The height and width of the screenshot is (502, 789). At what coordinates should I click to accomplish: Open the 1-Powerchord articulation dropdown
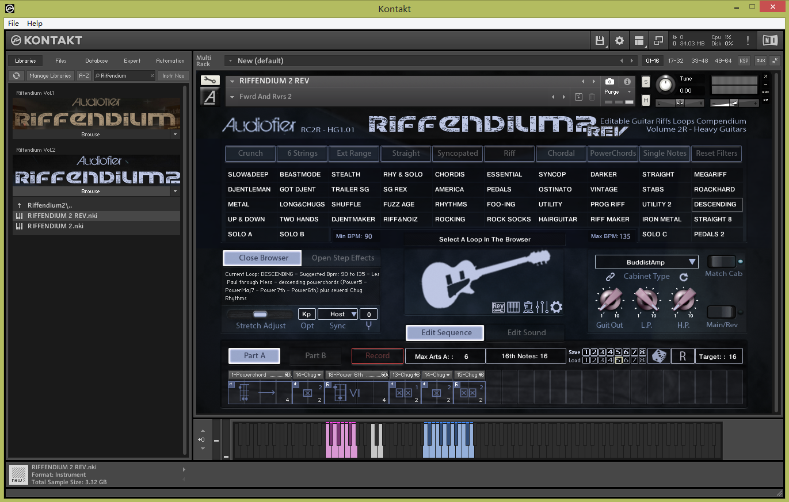[260, 375]
